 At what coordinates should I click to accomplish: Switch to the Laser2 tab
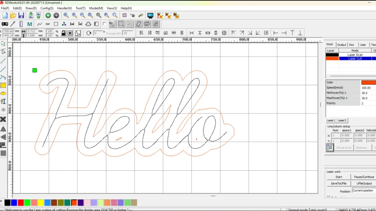click(x=342, y=120)
